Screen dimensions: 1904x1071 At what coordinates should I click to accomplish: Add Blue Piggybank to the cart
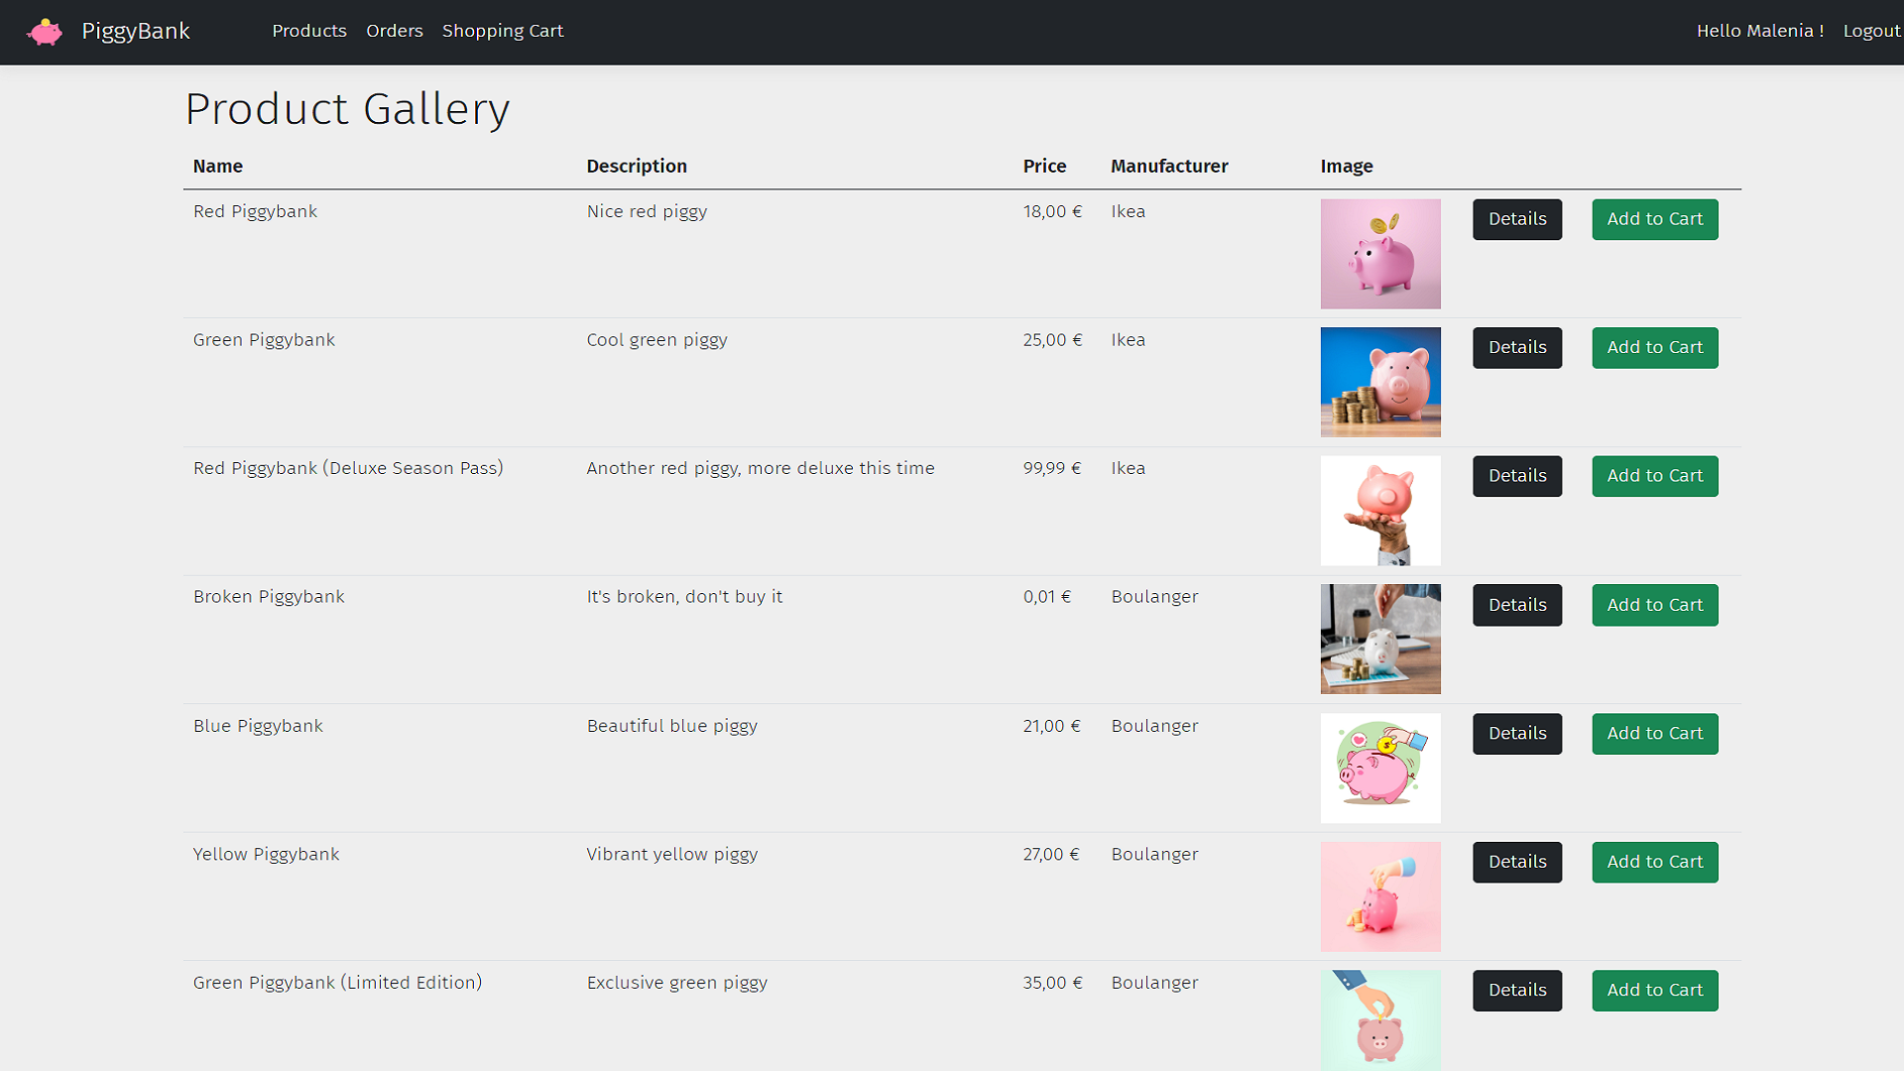[x=1654, y=734]
